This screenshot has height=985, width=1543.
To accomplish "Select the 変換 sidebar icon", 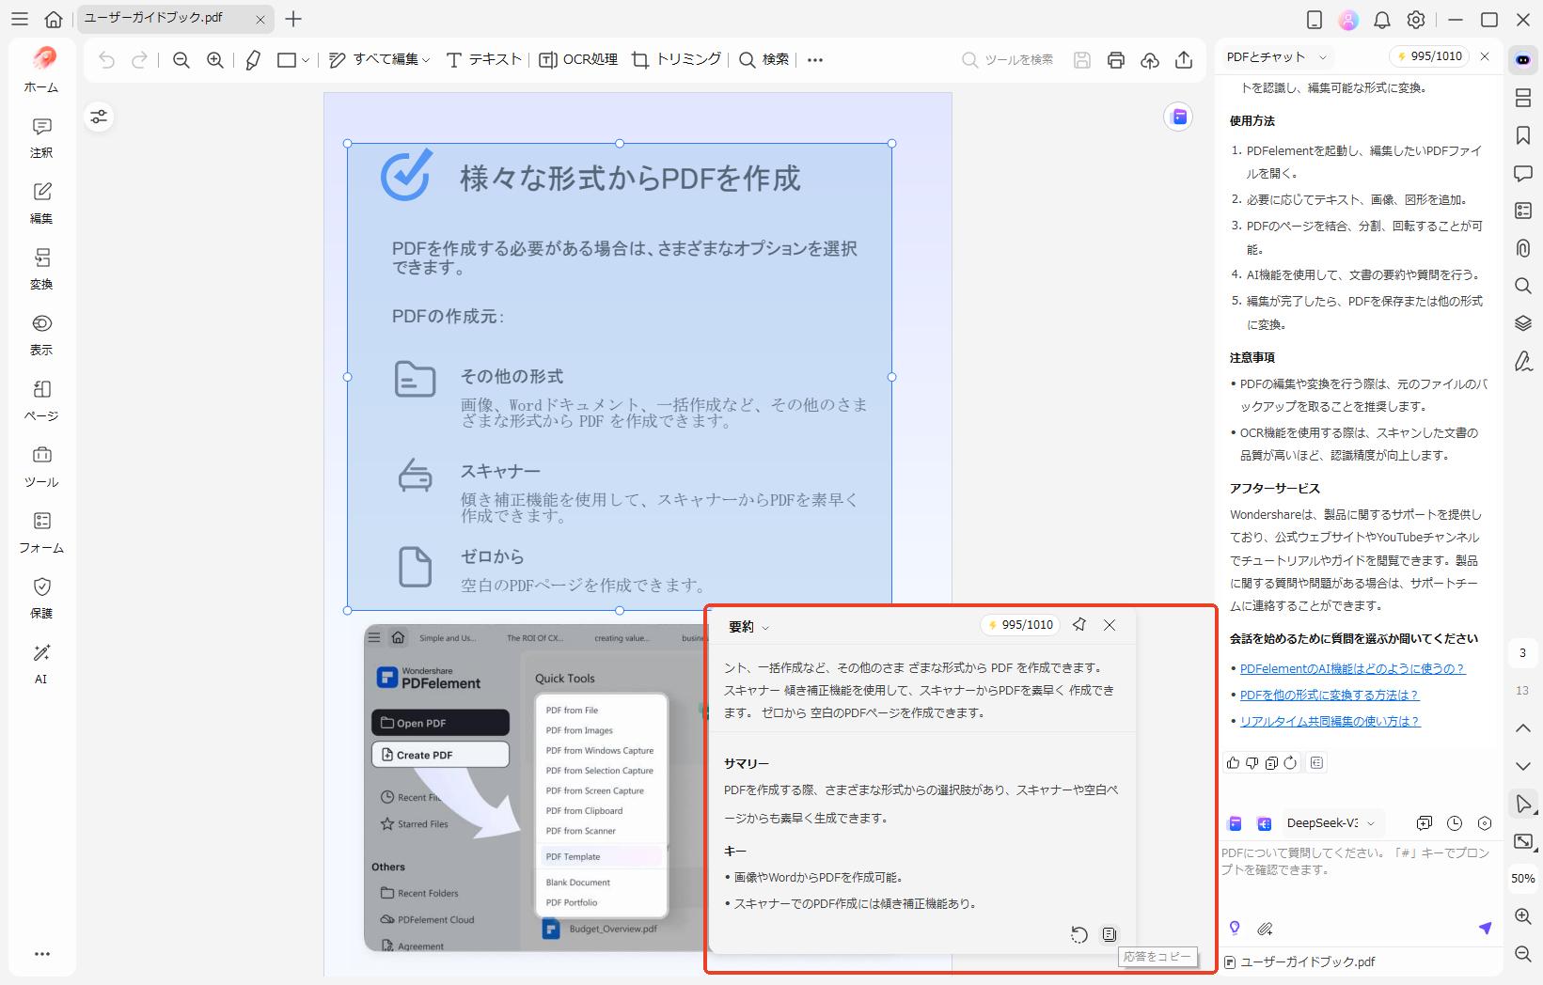I will [x=40, y=269].
